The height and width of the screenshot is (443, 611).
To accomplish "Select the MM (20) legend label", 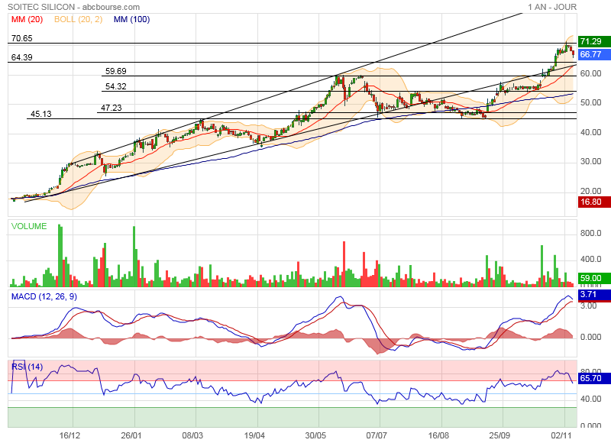I will pos(27,20).
